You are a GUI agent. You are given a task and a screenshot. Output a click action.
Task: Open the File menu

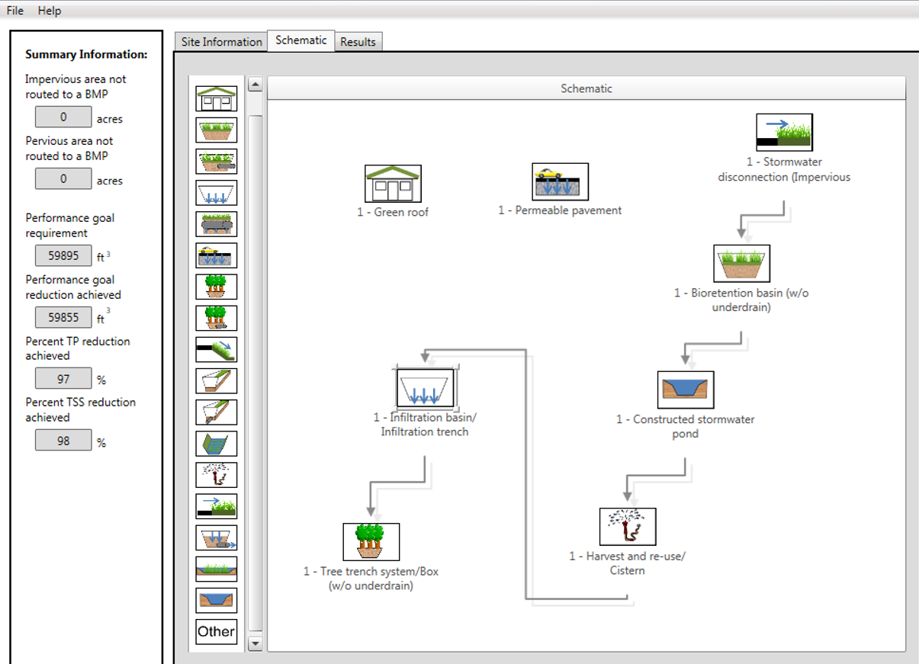[x=14, y=11]
